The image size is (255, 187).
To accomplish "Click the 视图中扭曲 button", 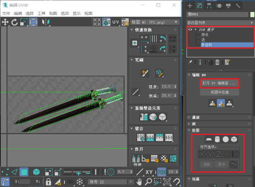I will (219, 92).
